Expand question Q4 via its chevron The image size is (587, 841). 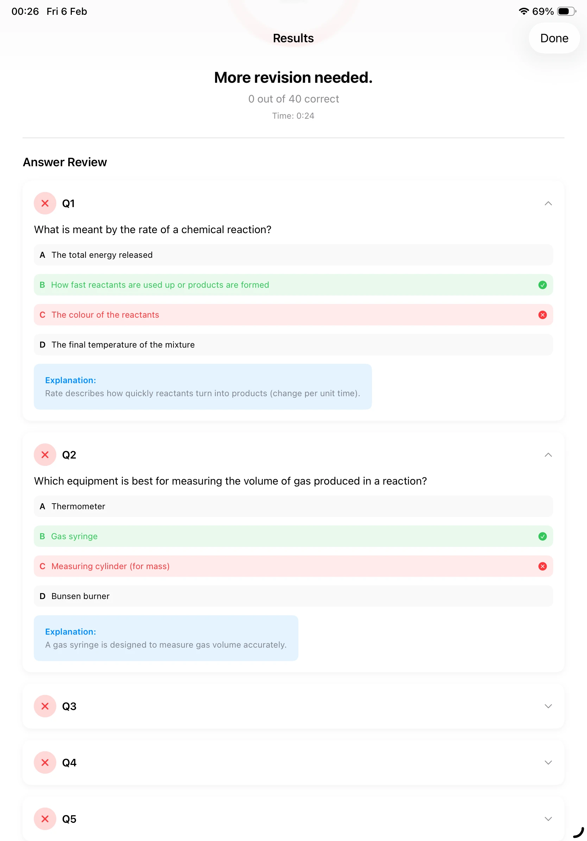pyautogui.click(x=548, y=762)
